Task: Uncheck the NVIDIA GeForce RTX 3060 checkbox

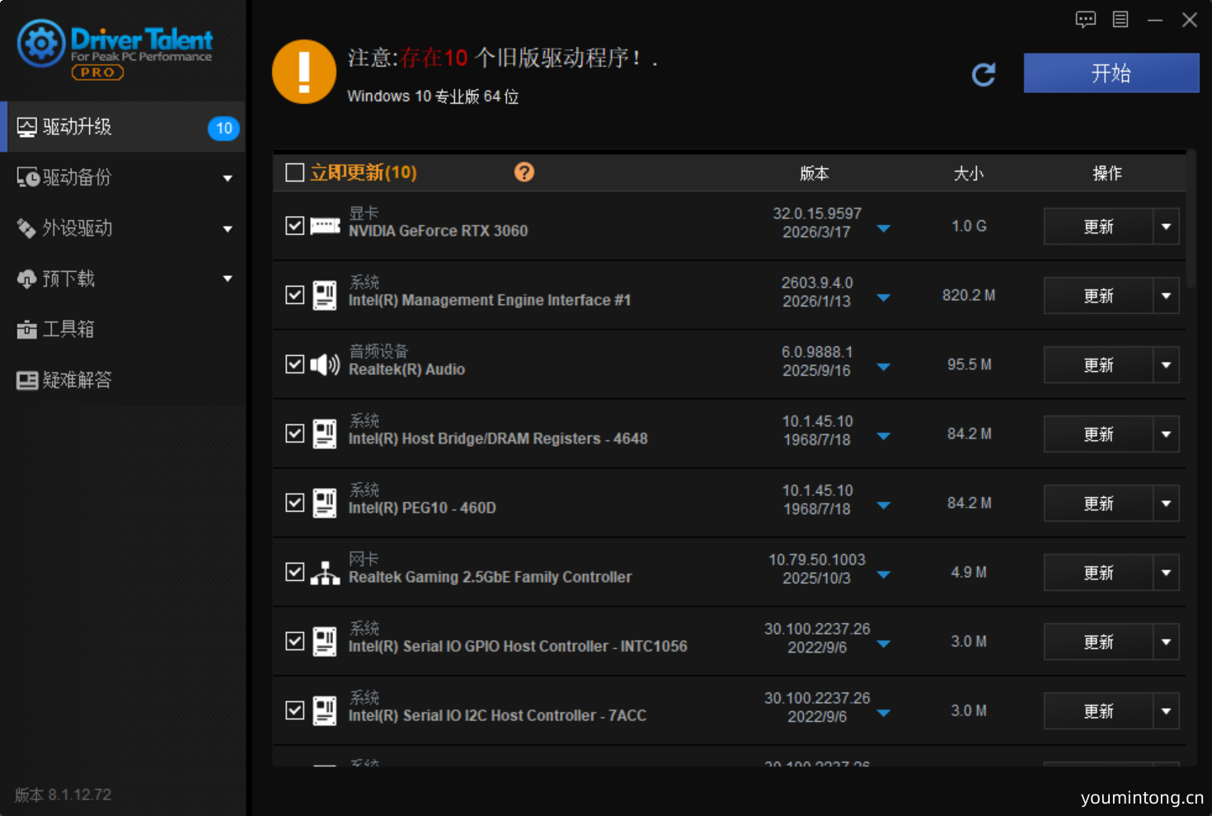Action: (x=295, y=226)
